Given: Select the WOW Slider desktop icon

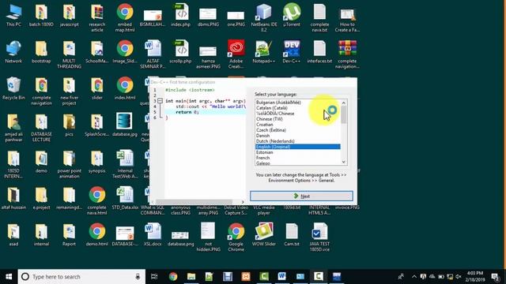Looking at the screenshot, I should (x=263, y=235).
